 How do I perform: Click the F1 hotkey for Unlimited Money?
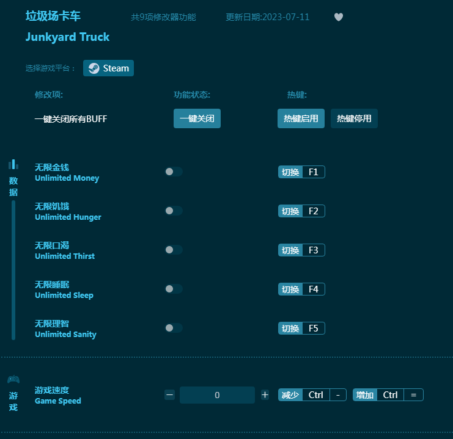coord(314,172)
